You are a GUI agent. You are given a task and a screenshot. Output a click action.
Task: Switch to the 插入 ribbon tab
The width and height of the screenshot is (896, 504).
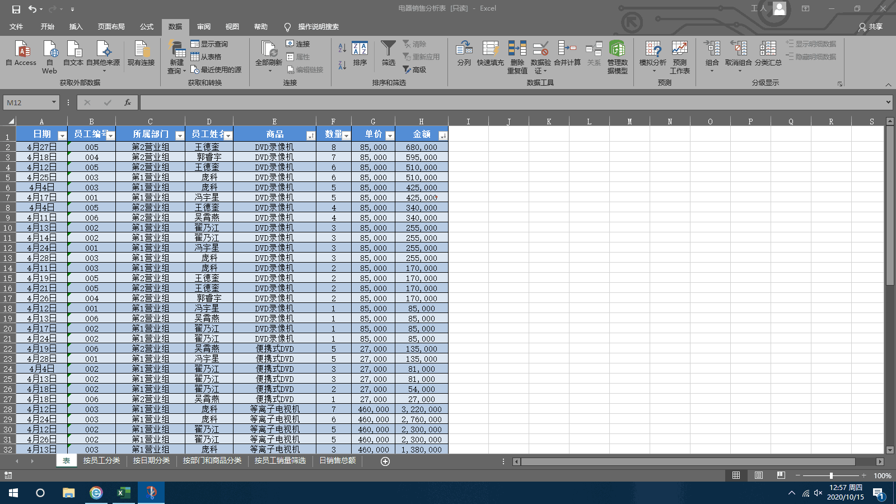click(76, 27)
